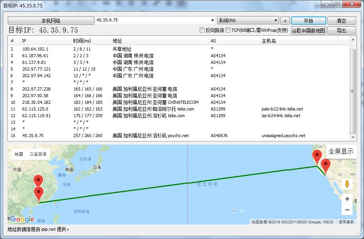The height and width of the screenshot is (239, 364).
Task: Click the 使用条款 terms link
Action: pos(346,222)
